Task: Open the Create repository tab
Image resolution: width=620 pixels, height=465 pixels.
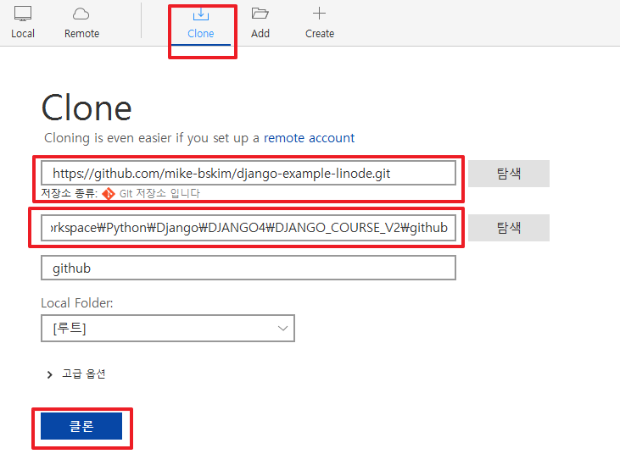Action: 320,23
